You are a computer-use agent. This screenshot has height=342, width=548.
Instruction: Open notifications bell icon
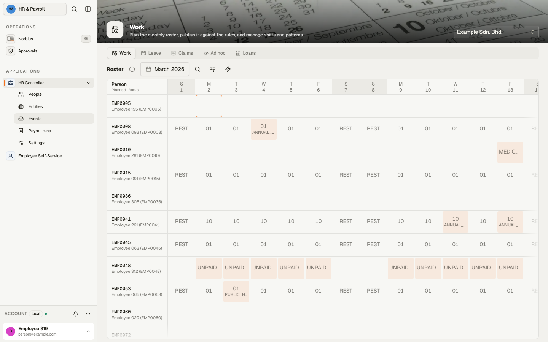coord(76,314)
